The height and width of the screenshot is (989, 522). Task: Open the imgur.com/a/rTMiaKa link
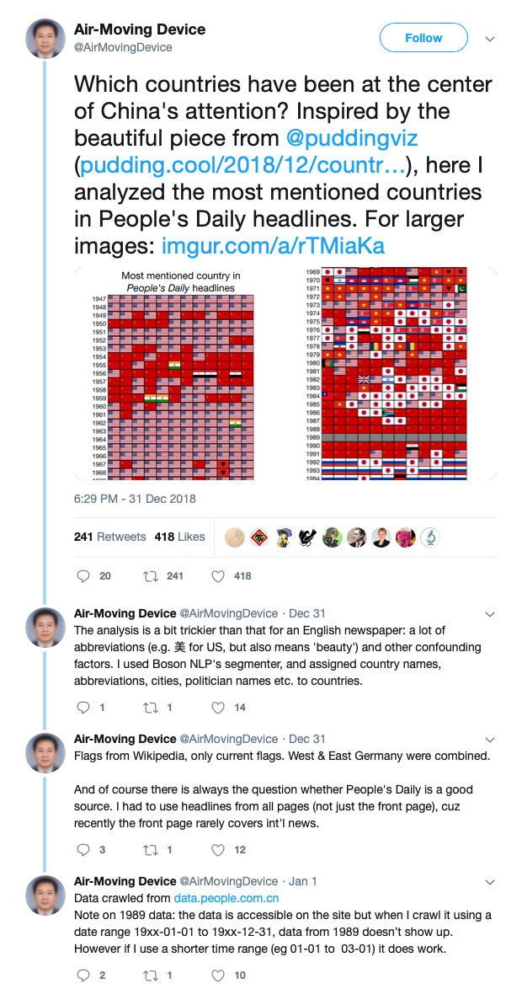point(273,245)
